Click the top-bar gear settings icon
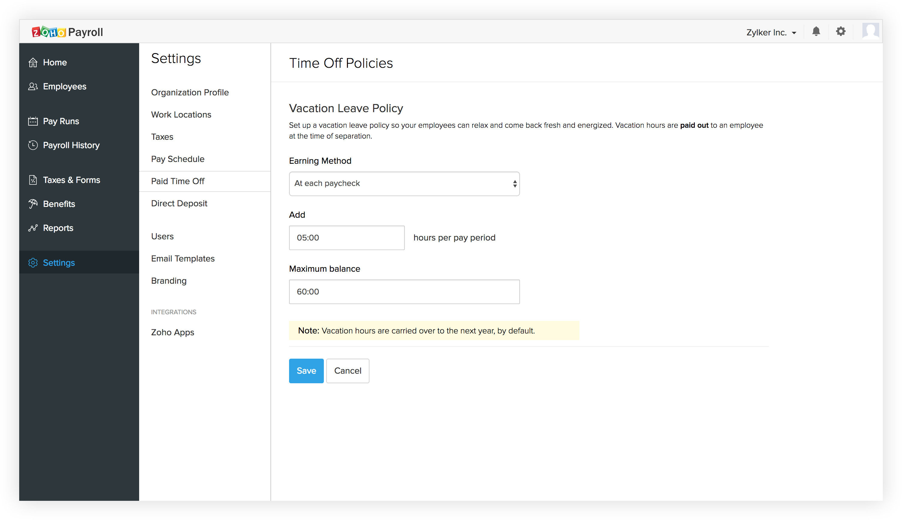 point(841,31)
